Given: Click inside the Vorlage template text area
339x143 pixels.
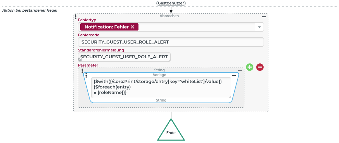Looking at the screenshot, I should tap(161, 87).
